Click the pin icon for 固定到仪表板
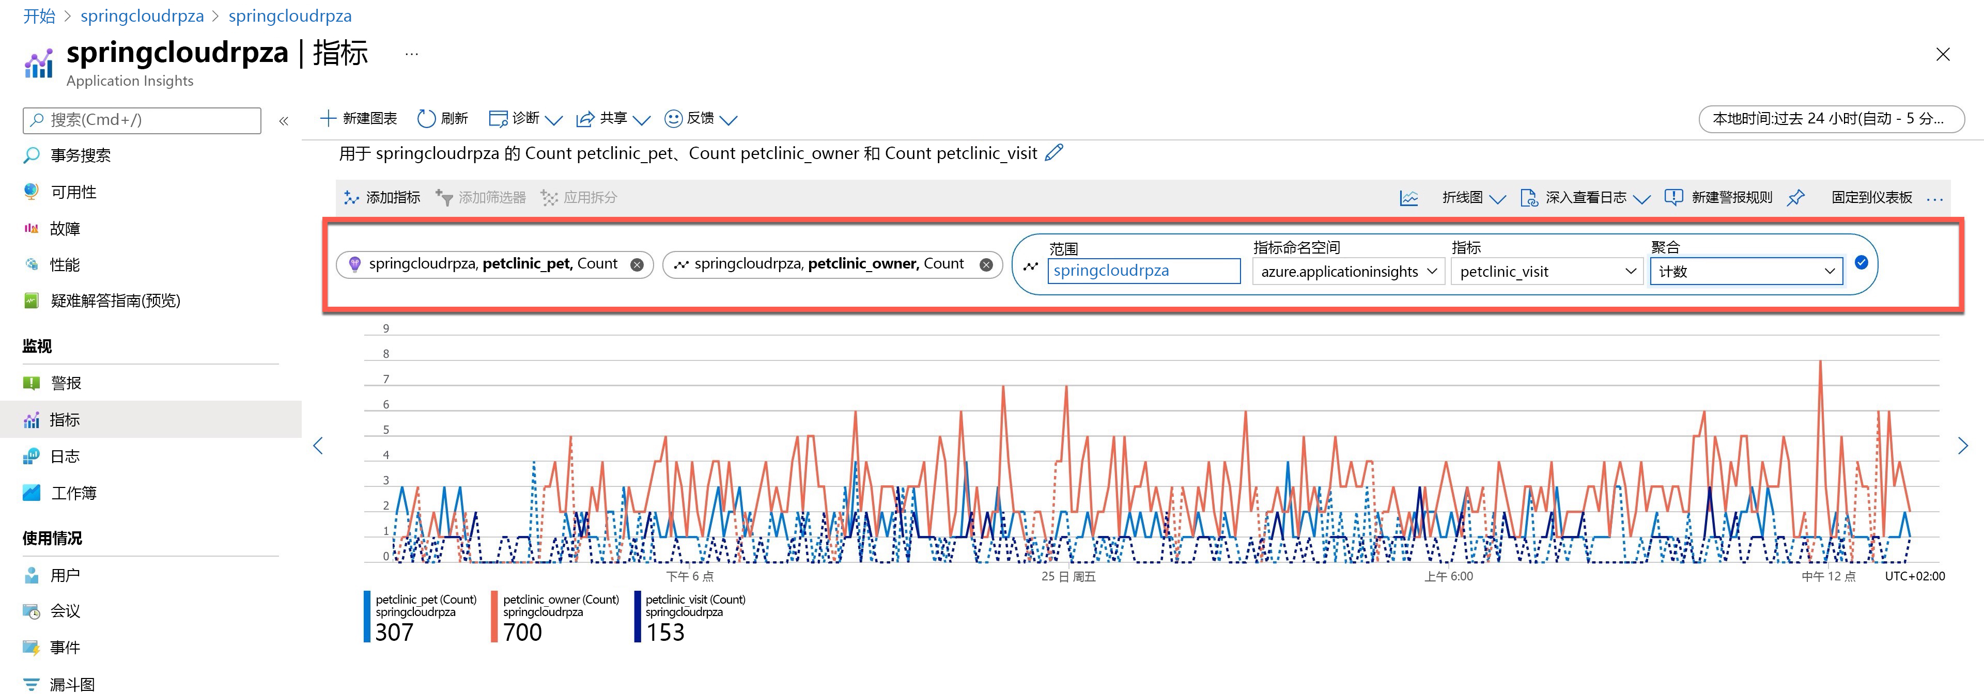This screenshot has width=1984, height=694. click(x=1795, y=198)
